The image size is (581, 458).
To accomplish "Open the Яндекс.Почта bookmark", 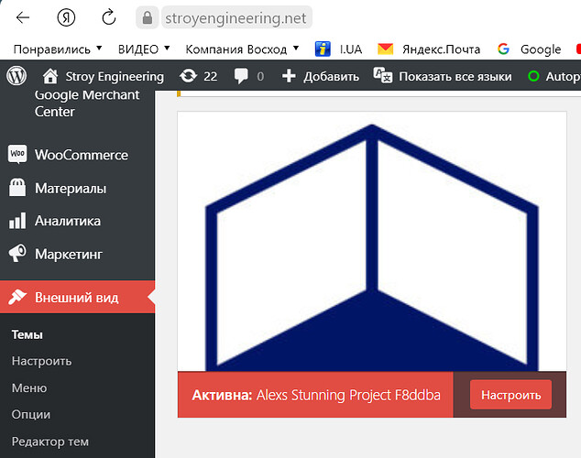I will [x=441, y=49].
